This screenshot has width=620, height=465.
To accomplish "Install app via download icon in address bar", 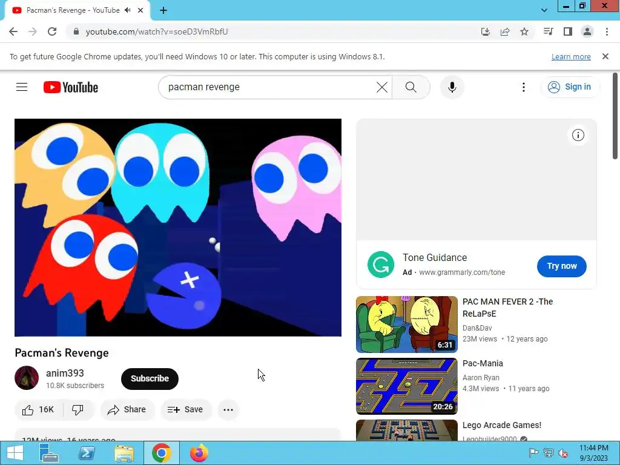I will pyautogui.click(x=486, y=31).
